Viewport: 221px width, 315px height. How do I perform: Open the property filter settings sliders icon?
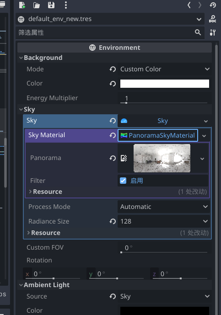pyautogui.click(x=213, y=32)
